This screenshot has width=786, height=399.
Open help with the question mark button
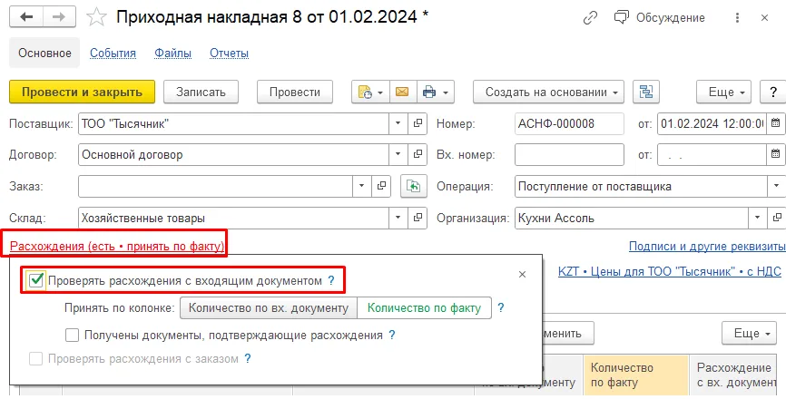pyautogui.click(x=773, y=92)
